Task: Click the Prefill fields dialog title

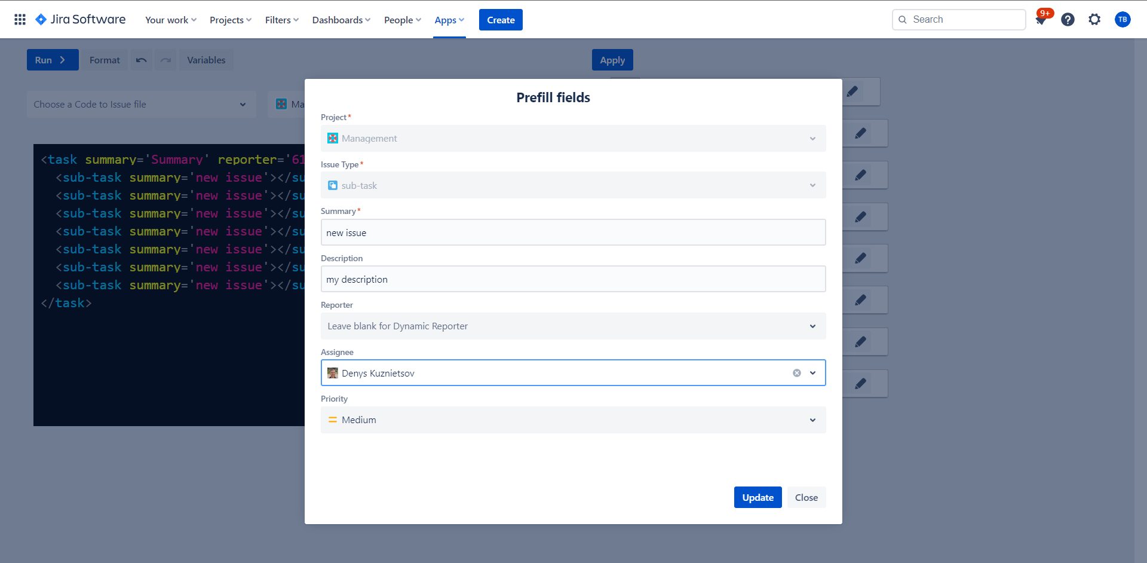Action: point(553,97)
